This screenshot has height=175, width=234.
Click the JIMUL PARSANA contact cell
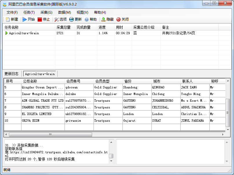point(195,121)
